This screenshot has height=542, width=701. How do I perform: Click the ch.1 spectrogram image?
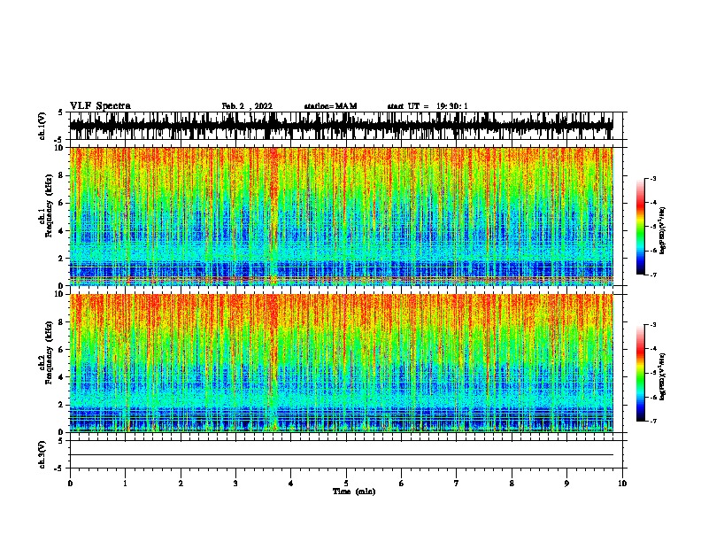pos(341,216)
